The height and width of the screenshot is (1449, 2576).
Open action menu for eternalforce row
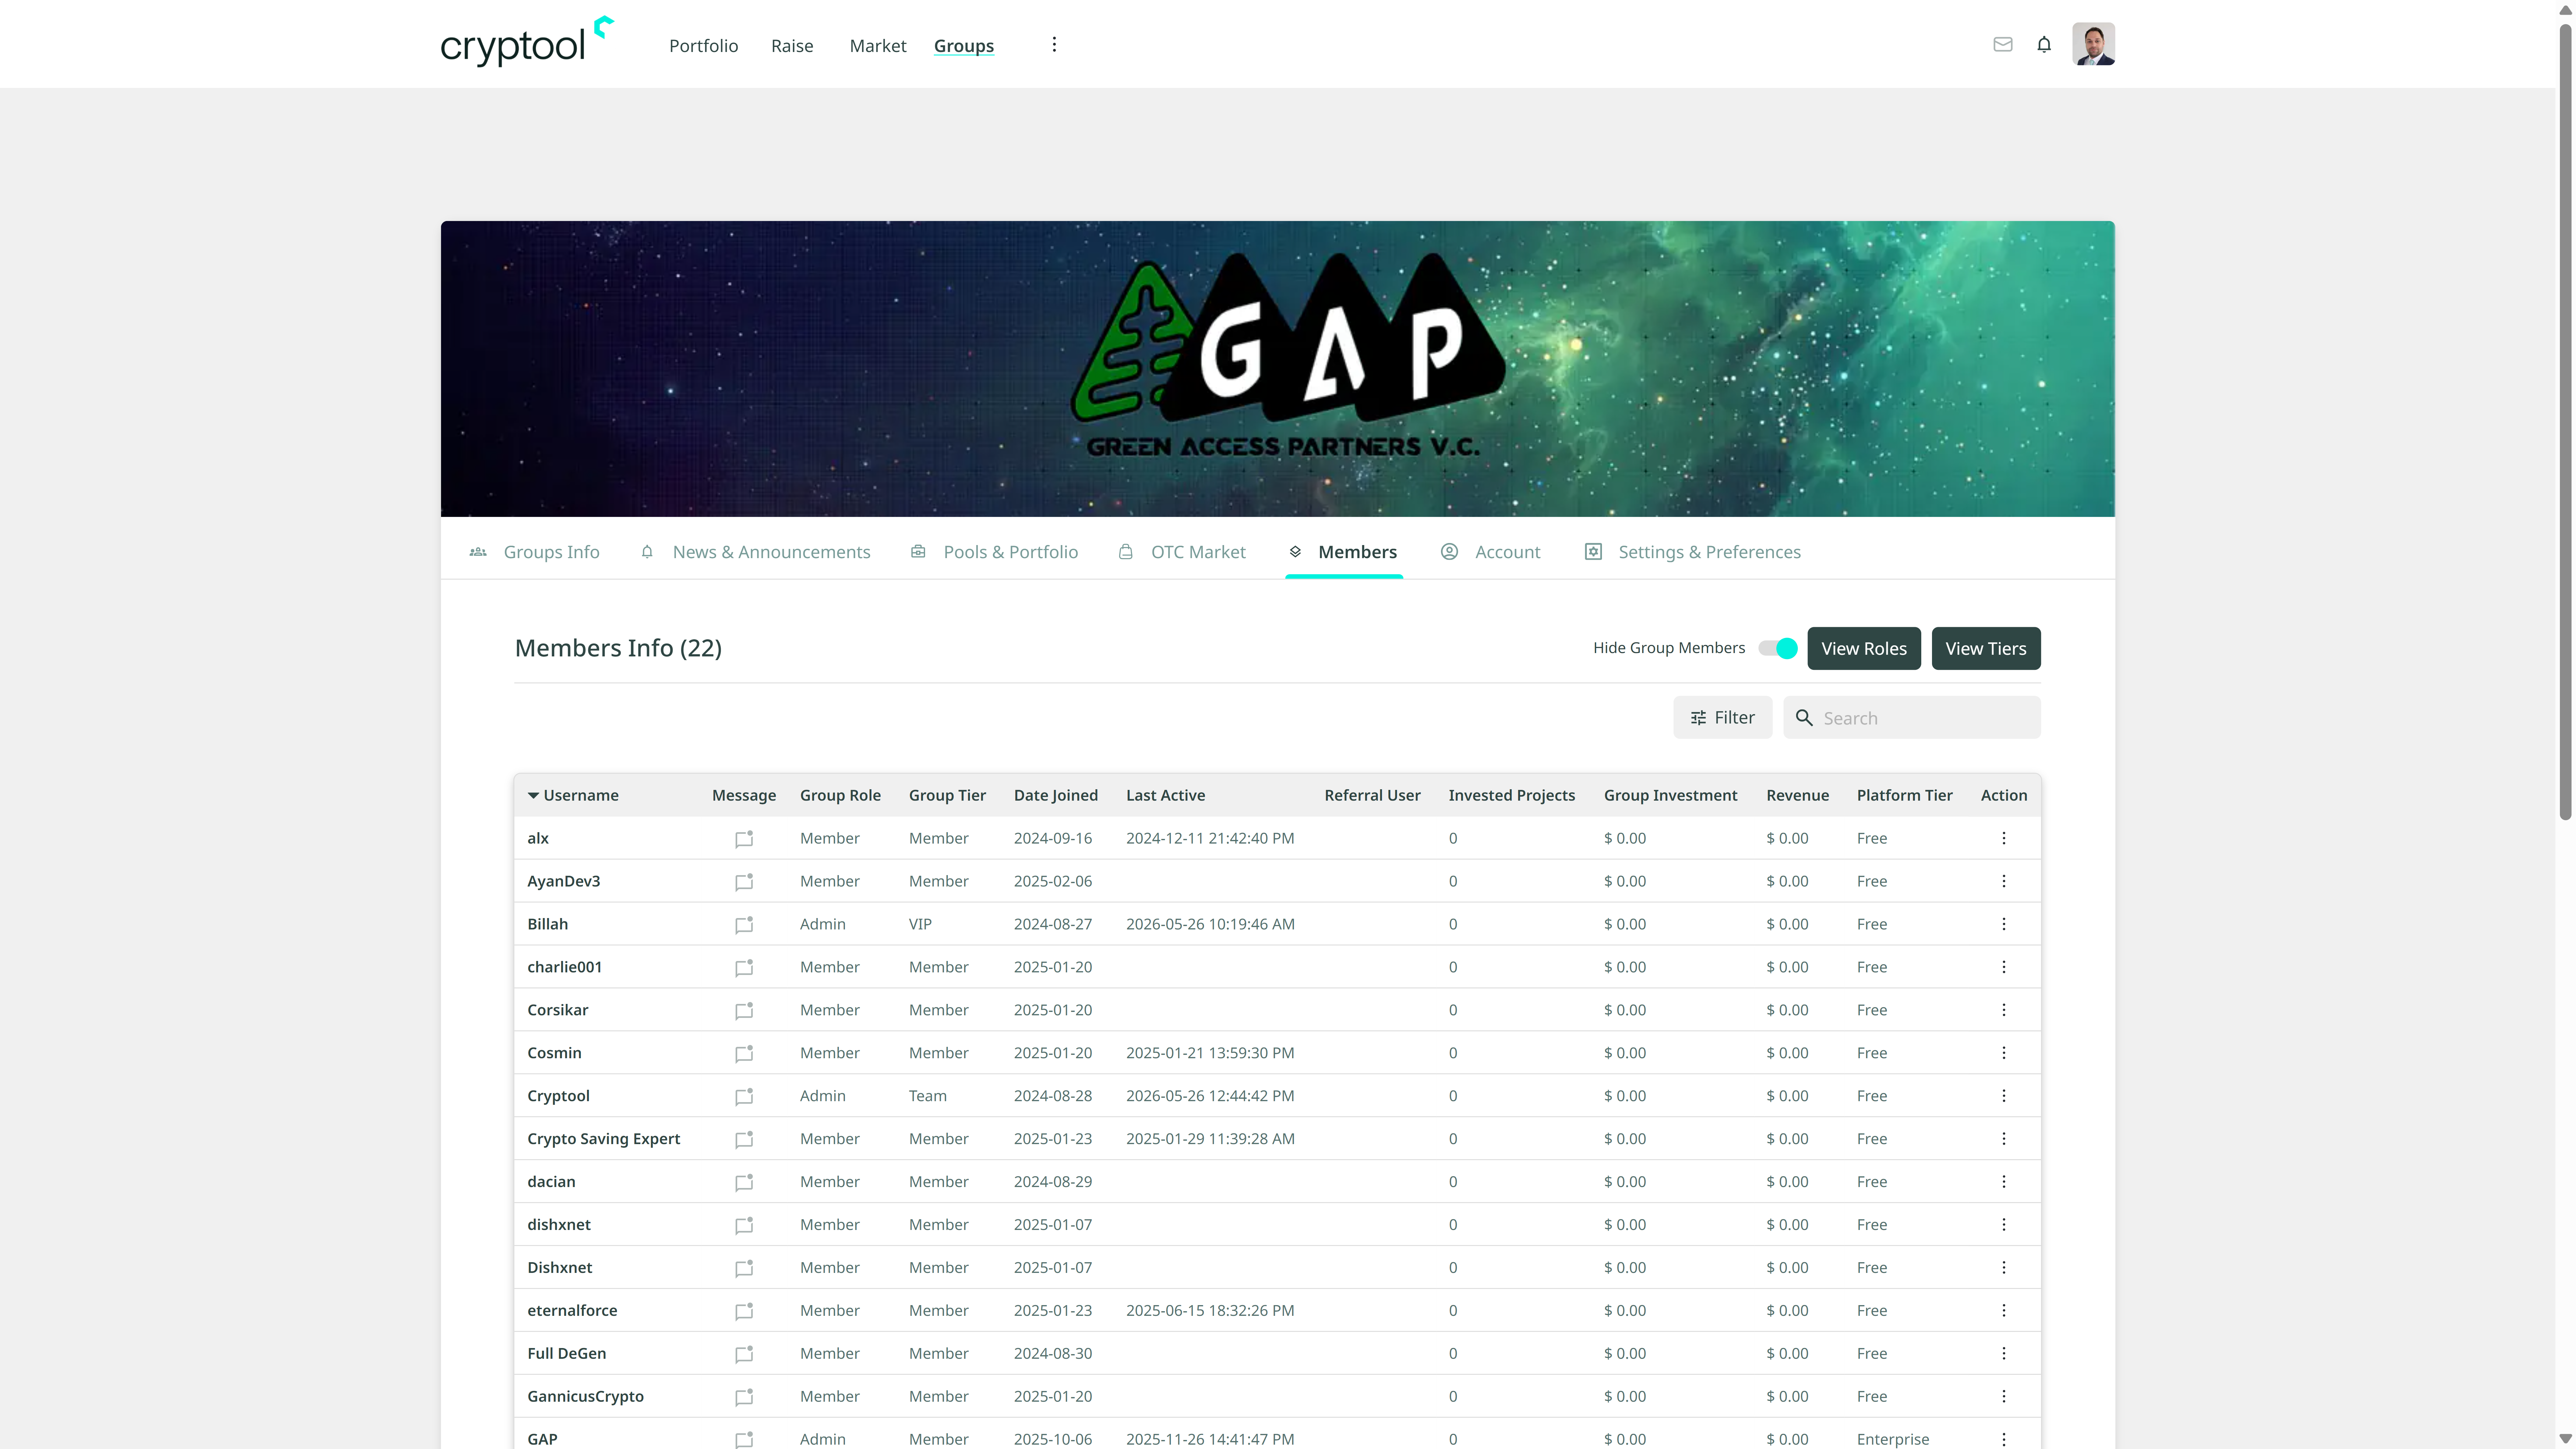point(2004,1311)
